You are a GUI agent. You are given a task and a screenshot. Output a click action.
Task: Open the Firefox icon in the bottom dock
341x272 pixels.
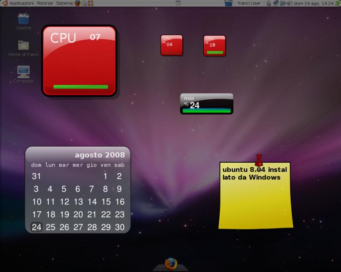pyautogui.click(x=170, y=263)
